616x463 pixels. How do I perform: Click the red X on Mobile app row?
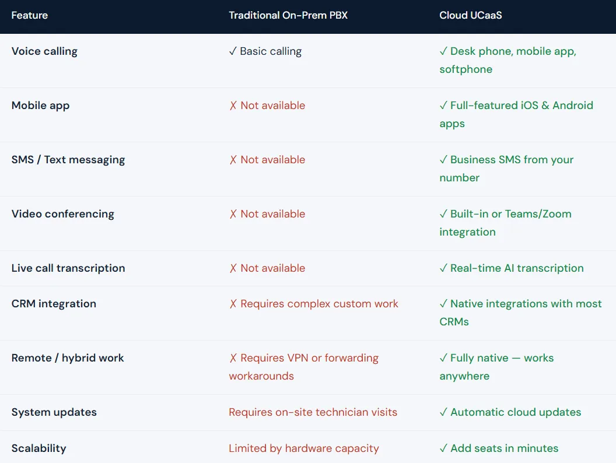233,106
